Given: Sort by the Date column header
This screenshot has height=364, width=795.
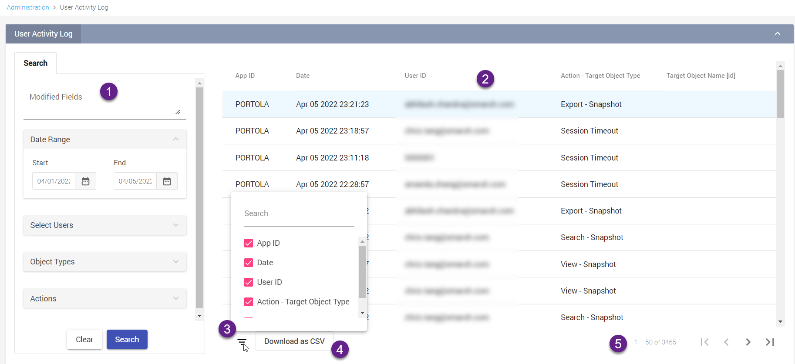Looking at the screenshot, I should 303,76.
